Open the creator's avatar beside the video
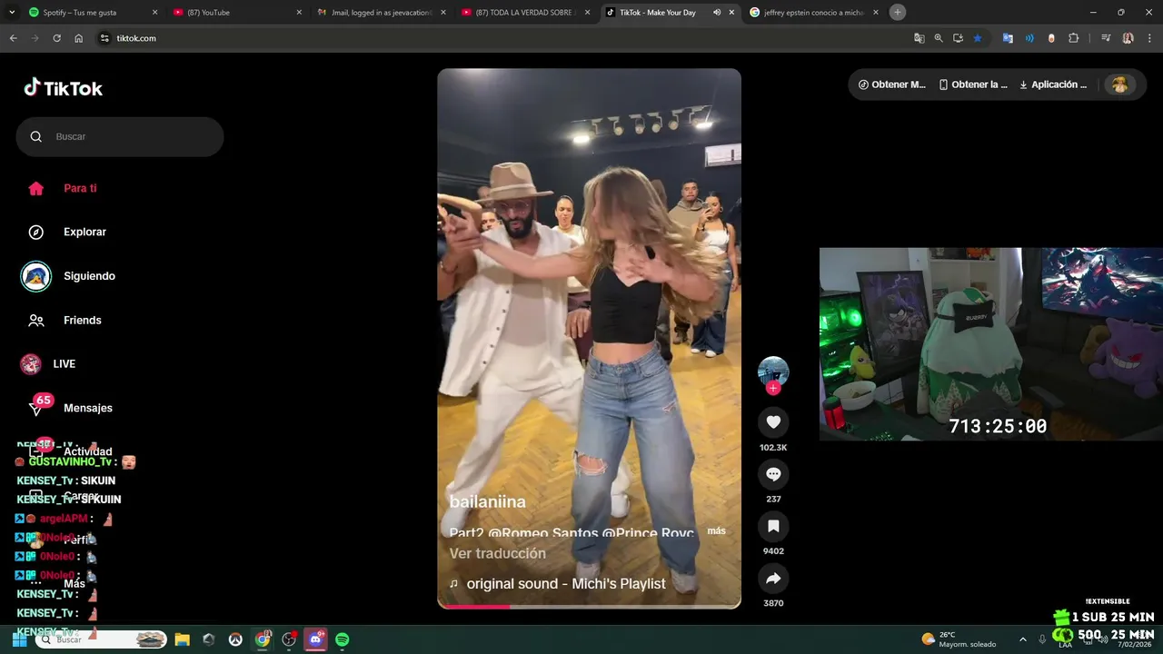 tap(773, 371)
